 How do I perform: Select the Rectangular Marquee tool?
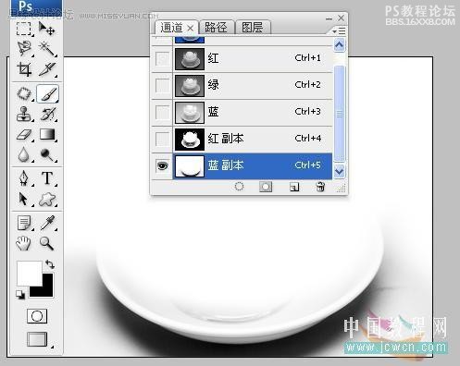pyautogui.click(x=24, y=29)
